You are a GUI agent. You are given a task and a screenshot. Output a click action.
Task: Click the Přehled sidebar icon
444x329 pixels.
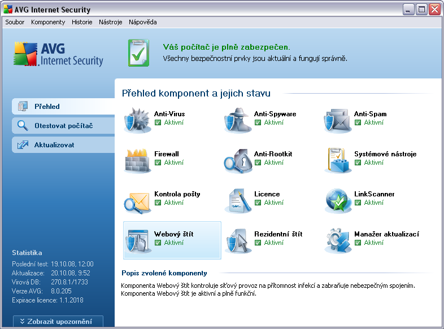pyautogui.click(x=23, y=106)
